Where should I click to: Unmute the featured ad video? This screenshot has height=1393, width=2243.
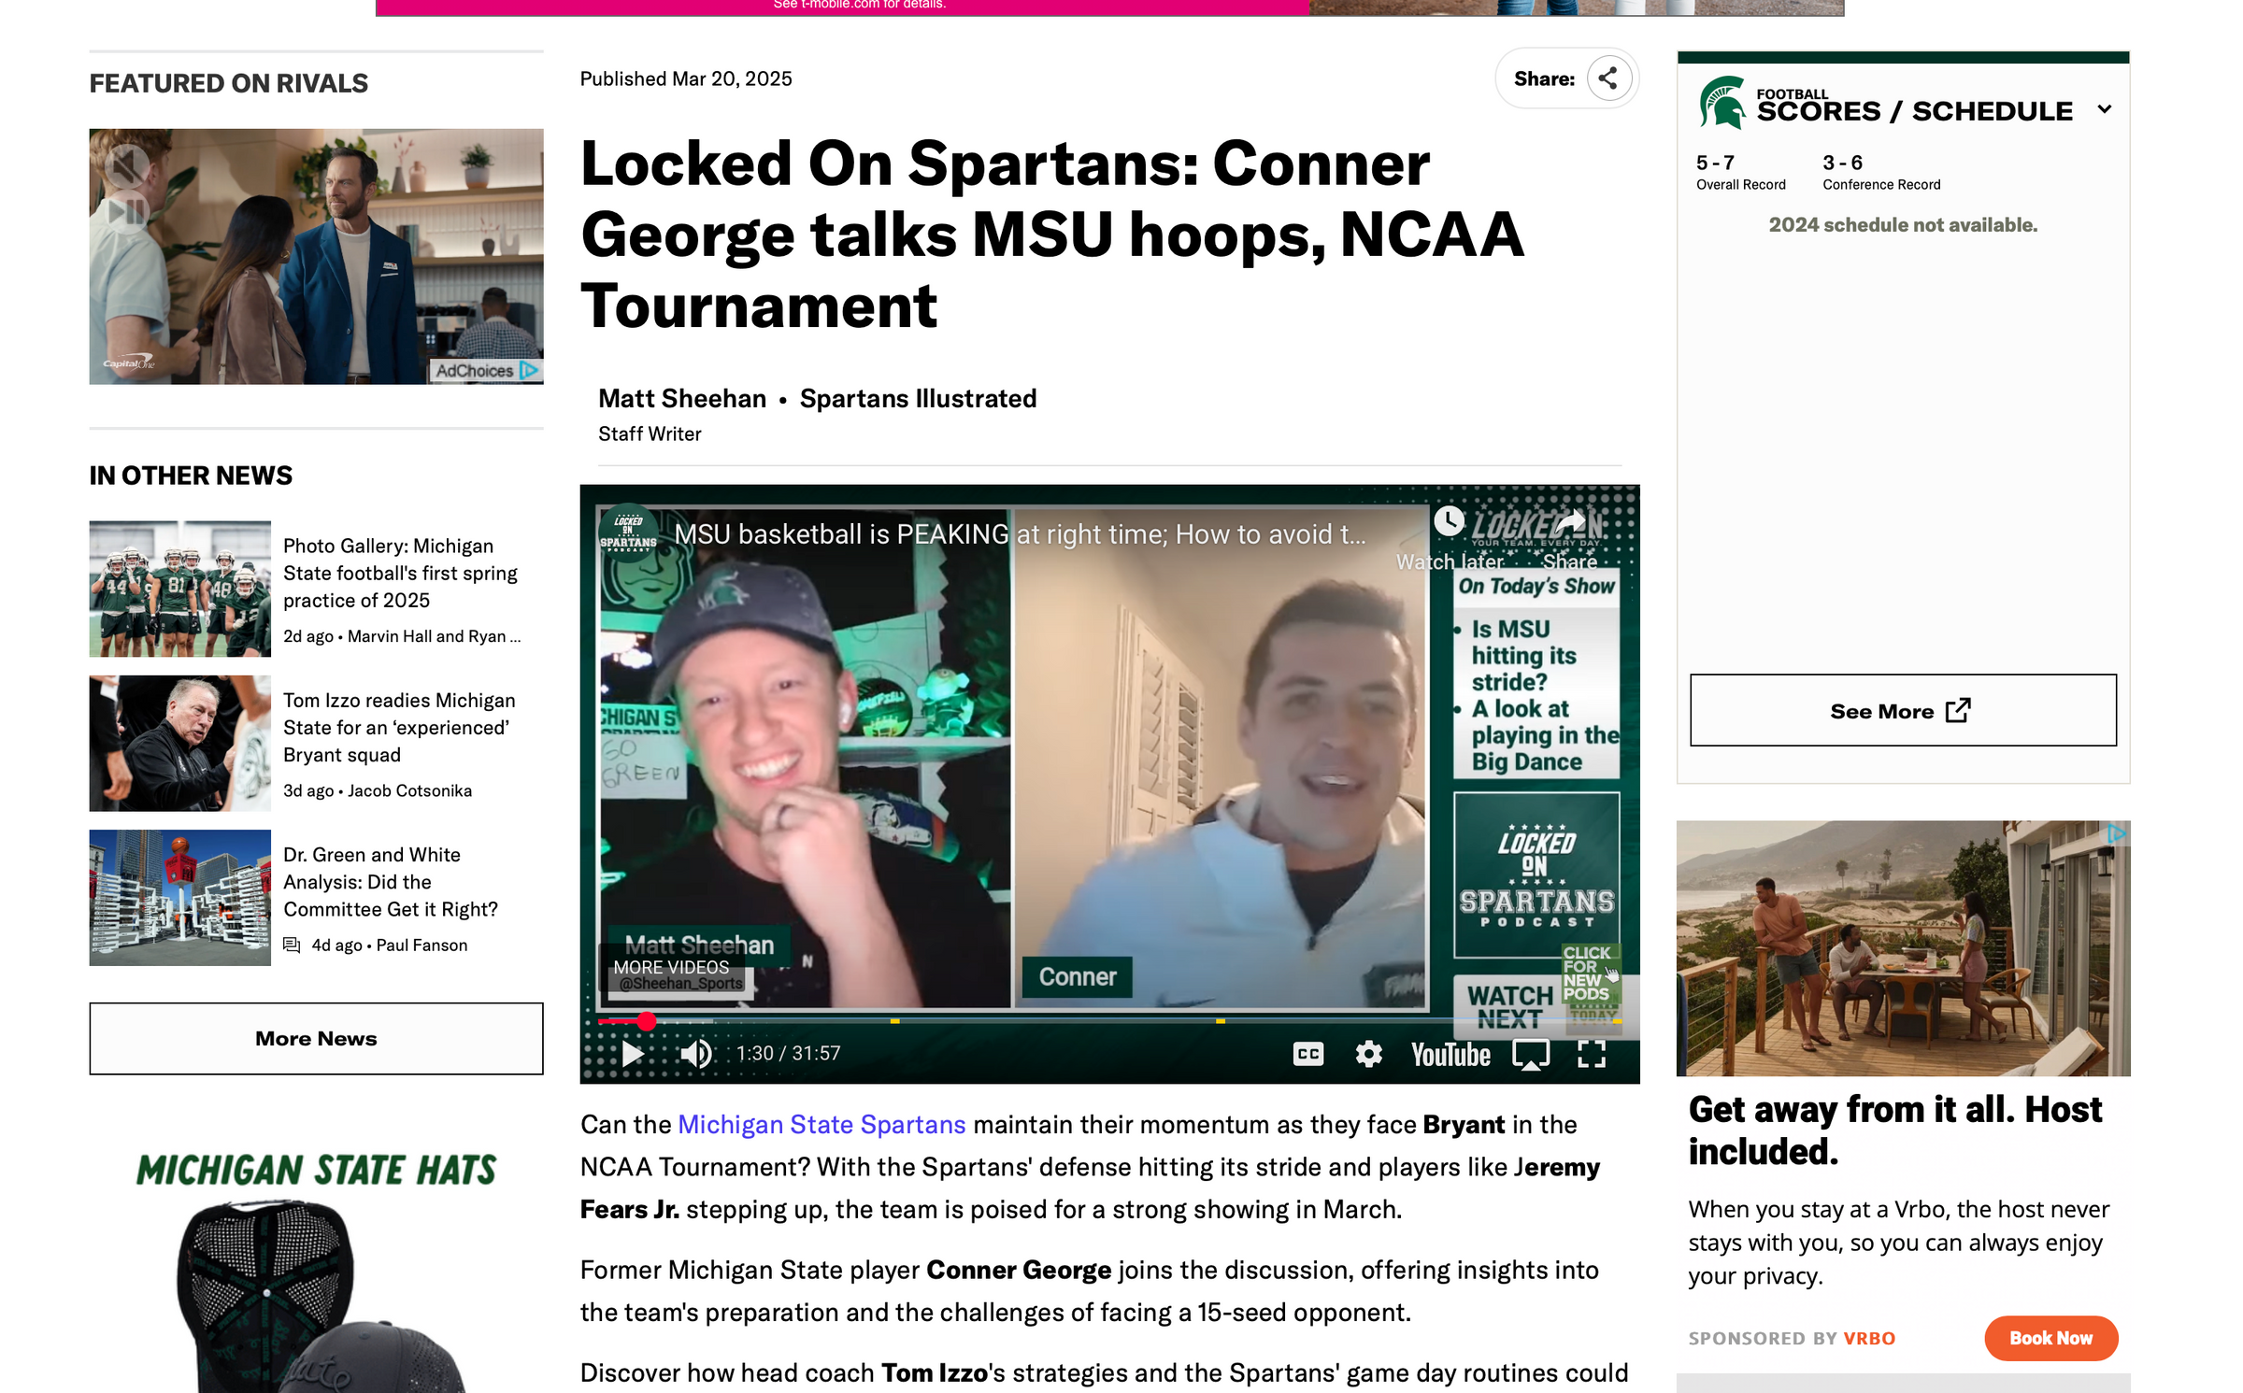tap(125, 166)
